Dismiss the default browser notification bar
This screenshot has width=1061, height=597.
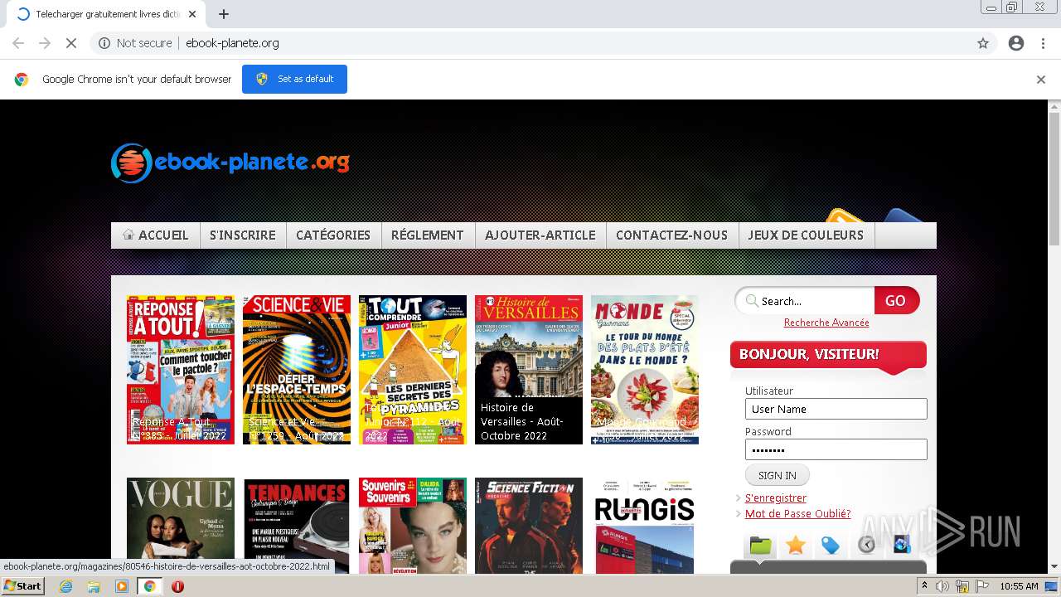1040,80
